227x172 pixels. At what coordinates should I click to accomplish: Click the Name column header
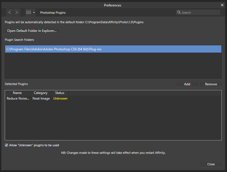[17, 93]
